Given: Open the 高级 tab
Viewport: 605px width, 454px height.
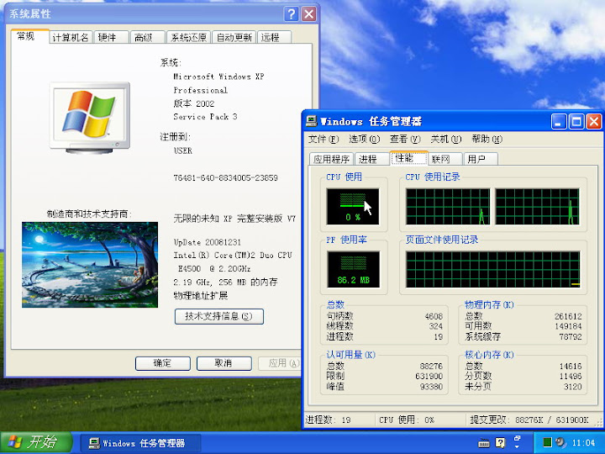Looking at the screenshot, I should (147, 38).
